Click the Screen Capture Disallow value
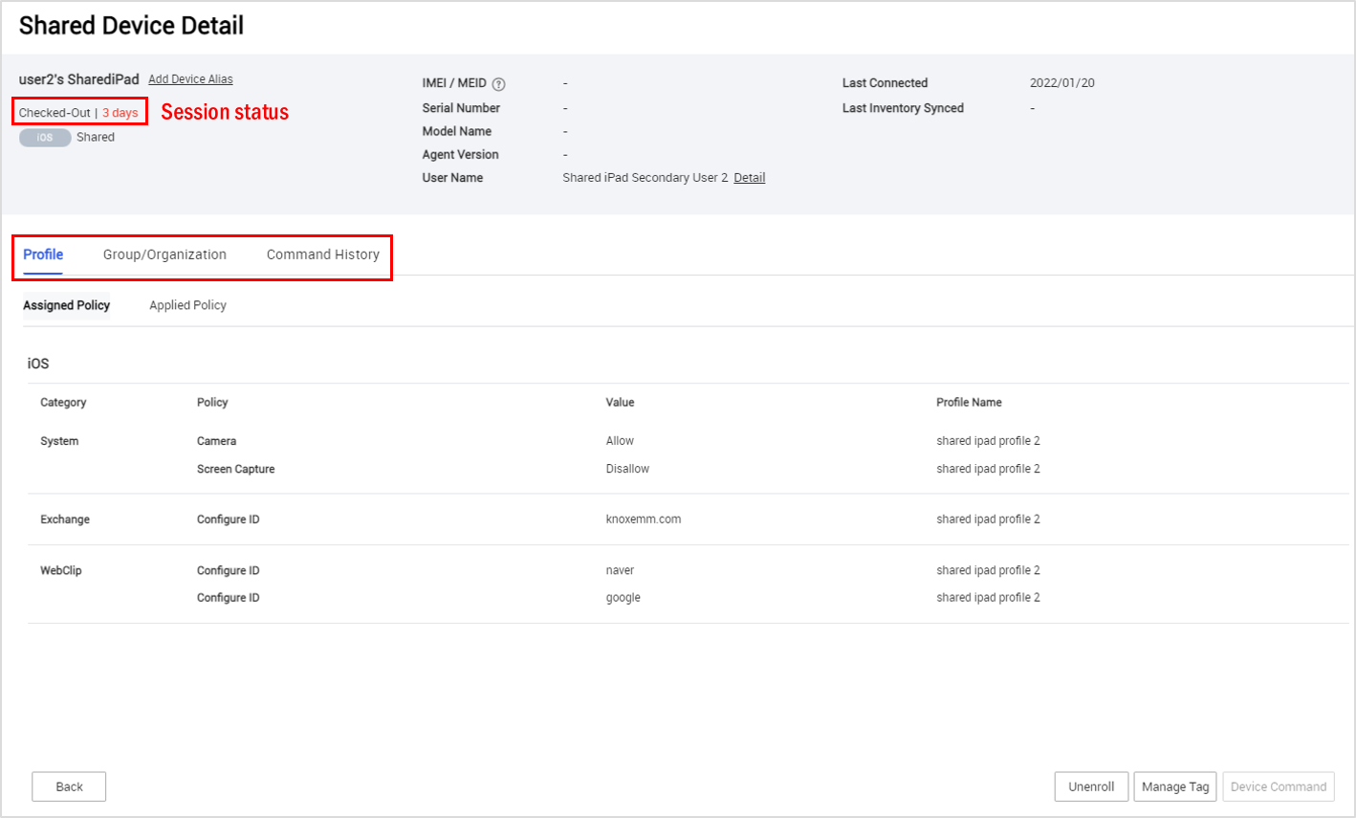 pos(624,468)
